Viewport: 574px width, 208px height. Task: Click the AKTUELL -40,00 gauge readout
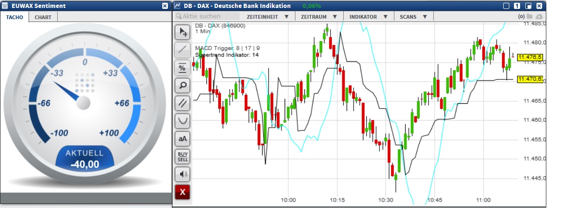(84, 159)
